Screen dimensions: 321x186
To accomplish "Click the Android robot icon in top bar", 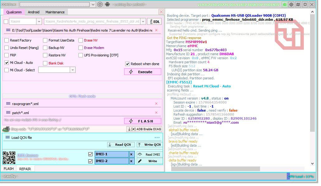I will tap(107, 4).
